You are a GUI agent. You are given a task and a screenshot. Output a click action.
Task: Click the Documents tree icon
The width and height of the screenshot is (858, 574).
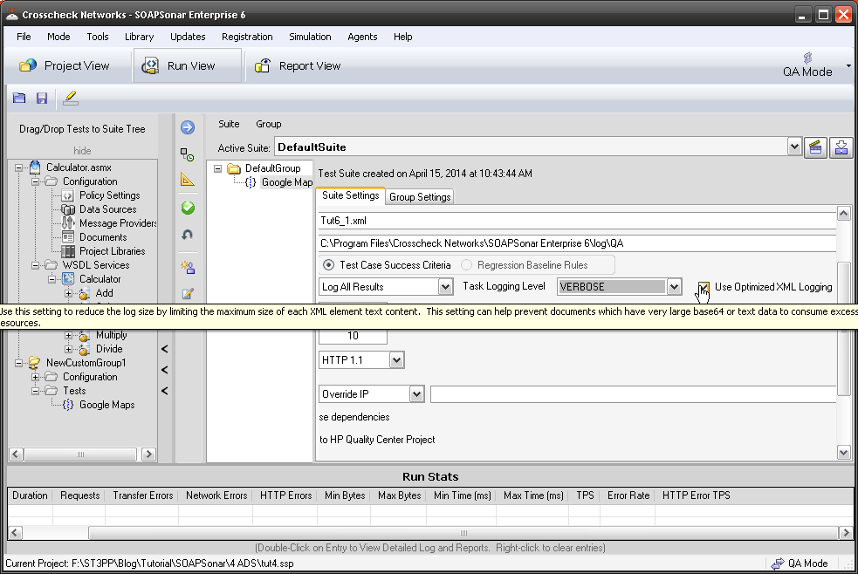pos(68,237)
